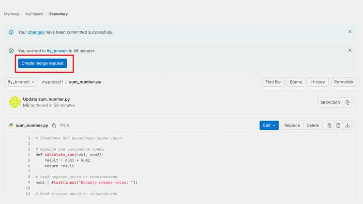Open the Edit dropdown button

tap(269, 126)
